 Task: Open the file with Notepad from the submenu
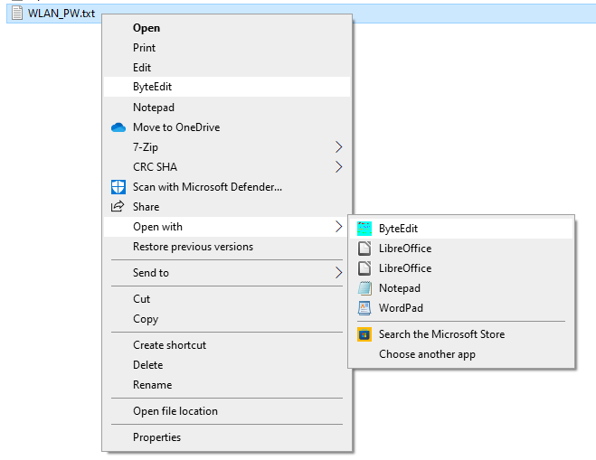(461, 288)
